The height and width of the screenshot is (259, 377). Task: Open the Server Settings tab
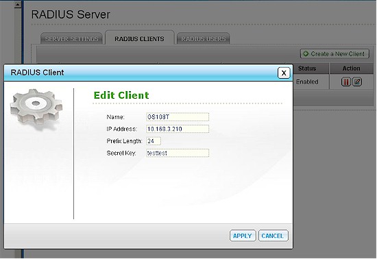(x=72, y=38)
